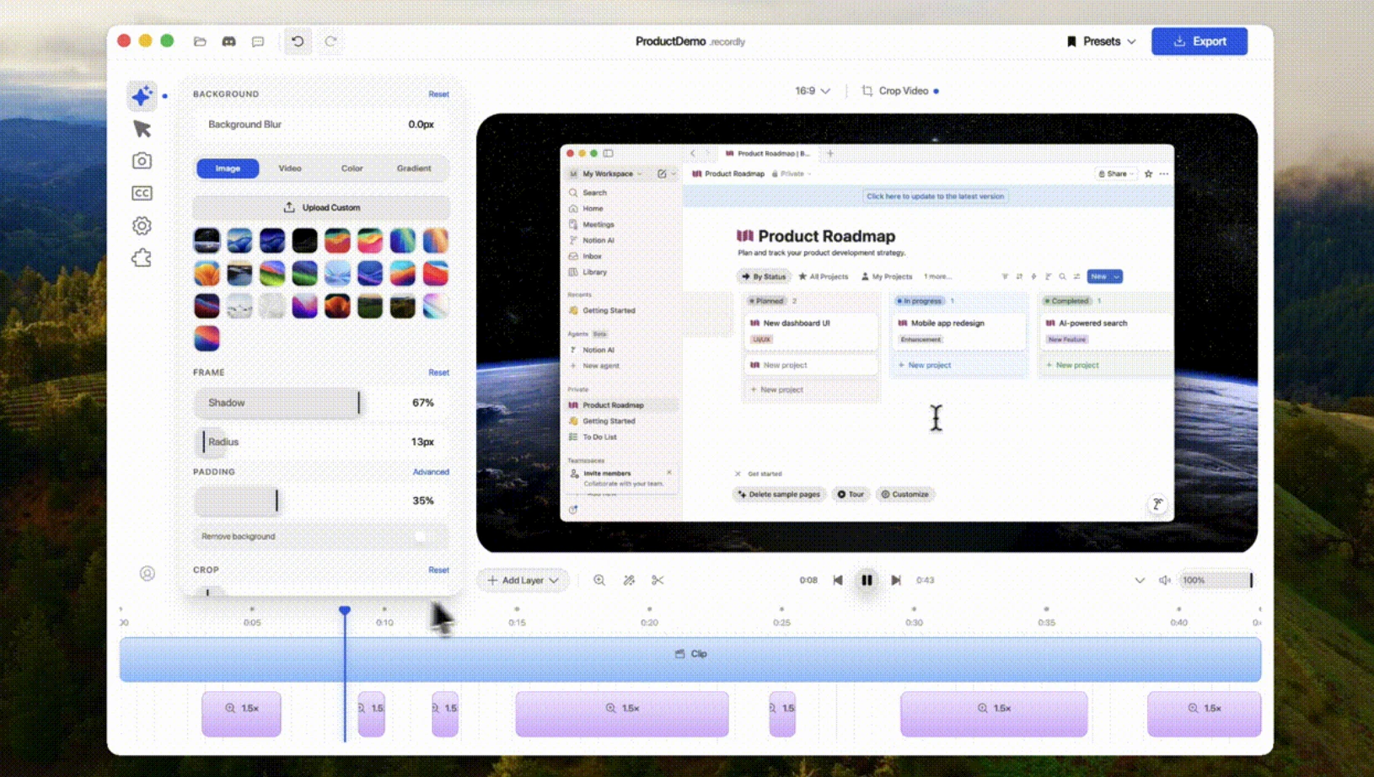Image resolution: width=1374 pixels, height=777 pixels.
Task: Open the 16:9 aspect ratio dropdown
Action: [x=813, y=91]
